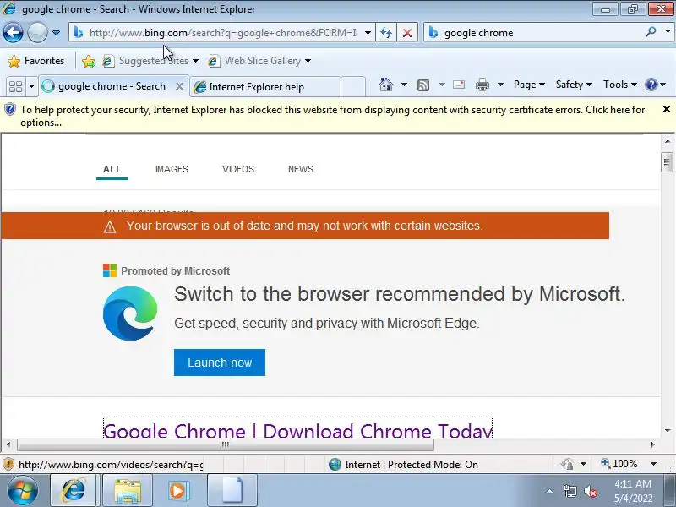Click the vertical scrollbar up arrow
The width and height of the screenshot is (676, 507).
pos(668,141)
